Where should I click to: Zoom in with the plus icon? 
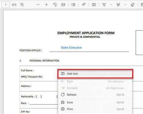pos(46,5)
